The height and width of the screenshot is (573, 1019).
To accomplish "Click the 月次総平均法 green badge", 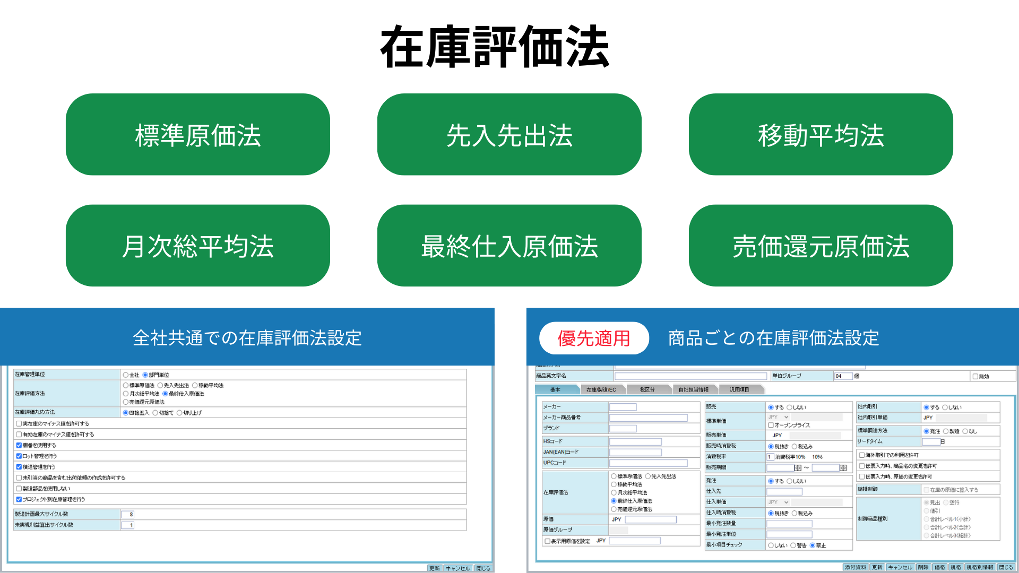I will pyautogui.click(x=197, y=246).
